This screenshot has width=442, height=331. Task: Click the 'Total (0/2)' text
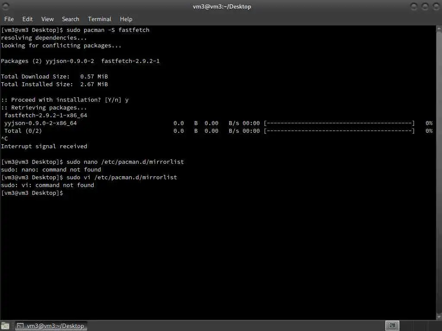click(23, 131)
